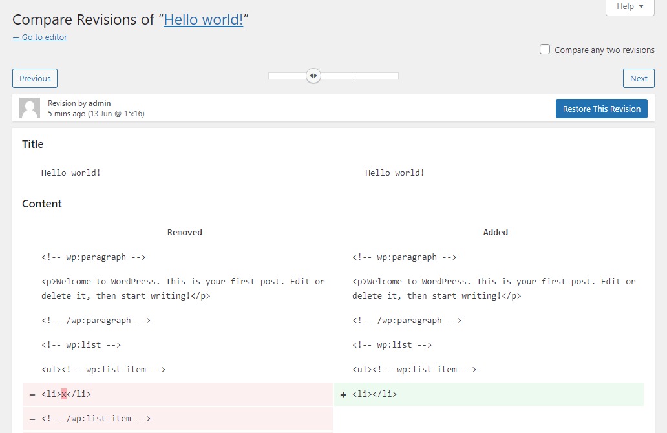Click the revision slider handle
Screen dimensions: 667x433
click(x=313, y=76)
